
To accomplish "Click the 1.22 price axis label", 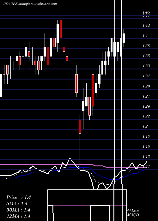I will (x=146, y=116).
